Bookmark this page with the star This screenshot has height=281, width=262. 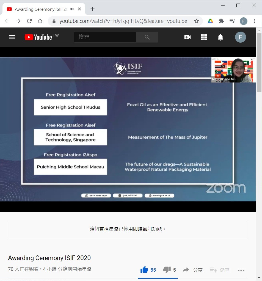[x=197, y=21]
